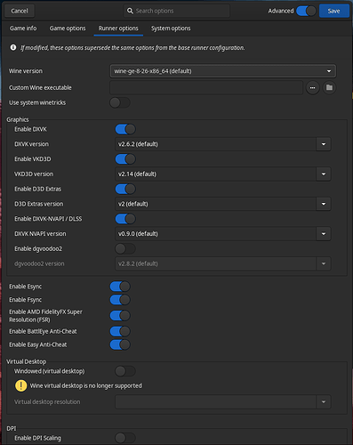The image size is (353, 445).
Task: Switch to the Game options tab
Action: (68, 28)
